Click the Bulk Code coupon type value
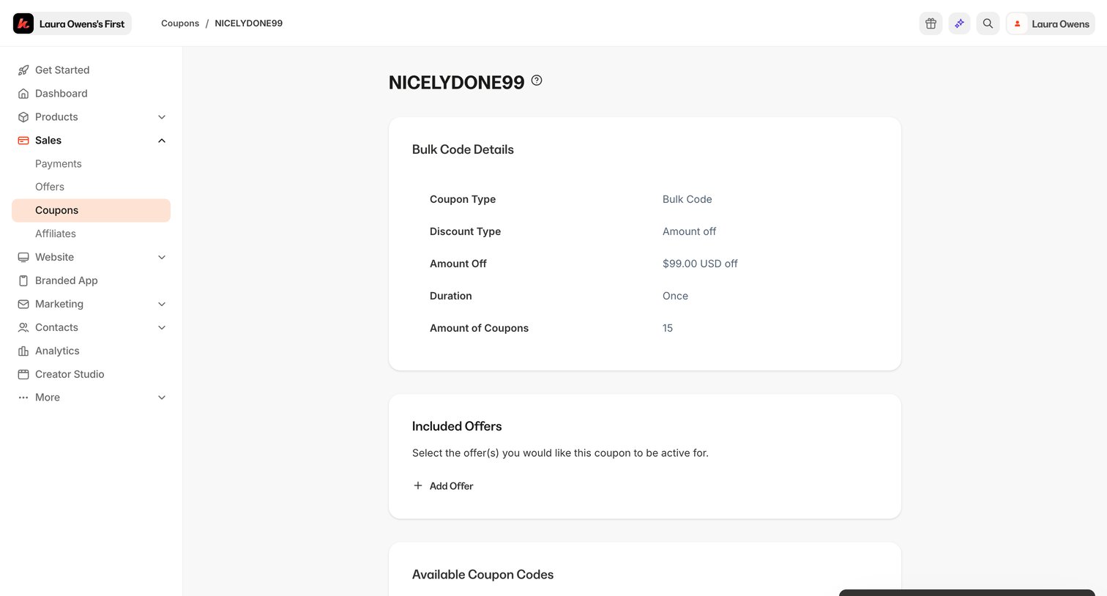 687,199
